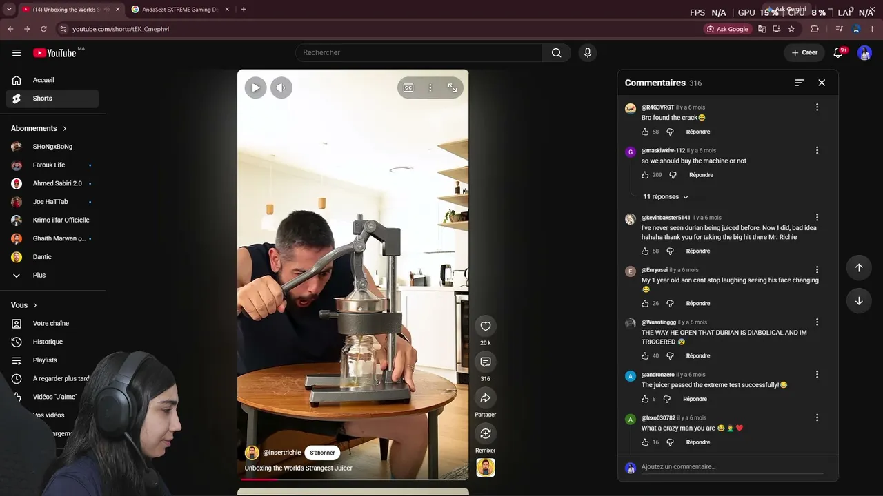Open the account avatar menu
This screenshot has width=883, height=496.
click(x=864, y=53)
